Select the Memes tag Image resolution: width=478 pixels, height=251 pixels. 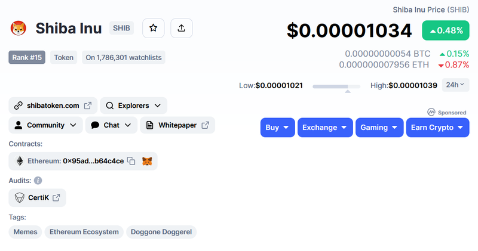tap(26, 232)
